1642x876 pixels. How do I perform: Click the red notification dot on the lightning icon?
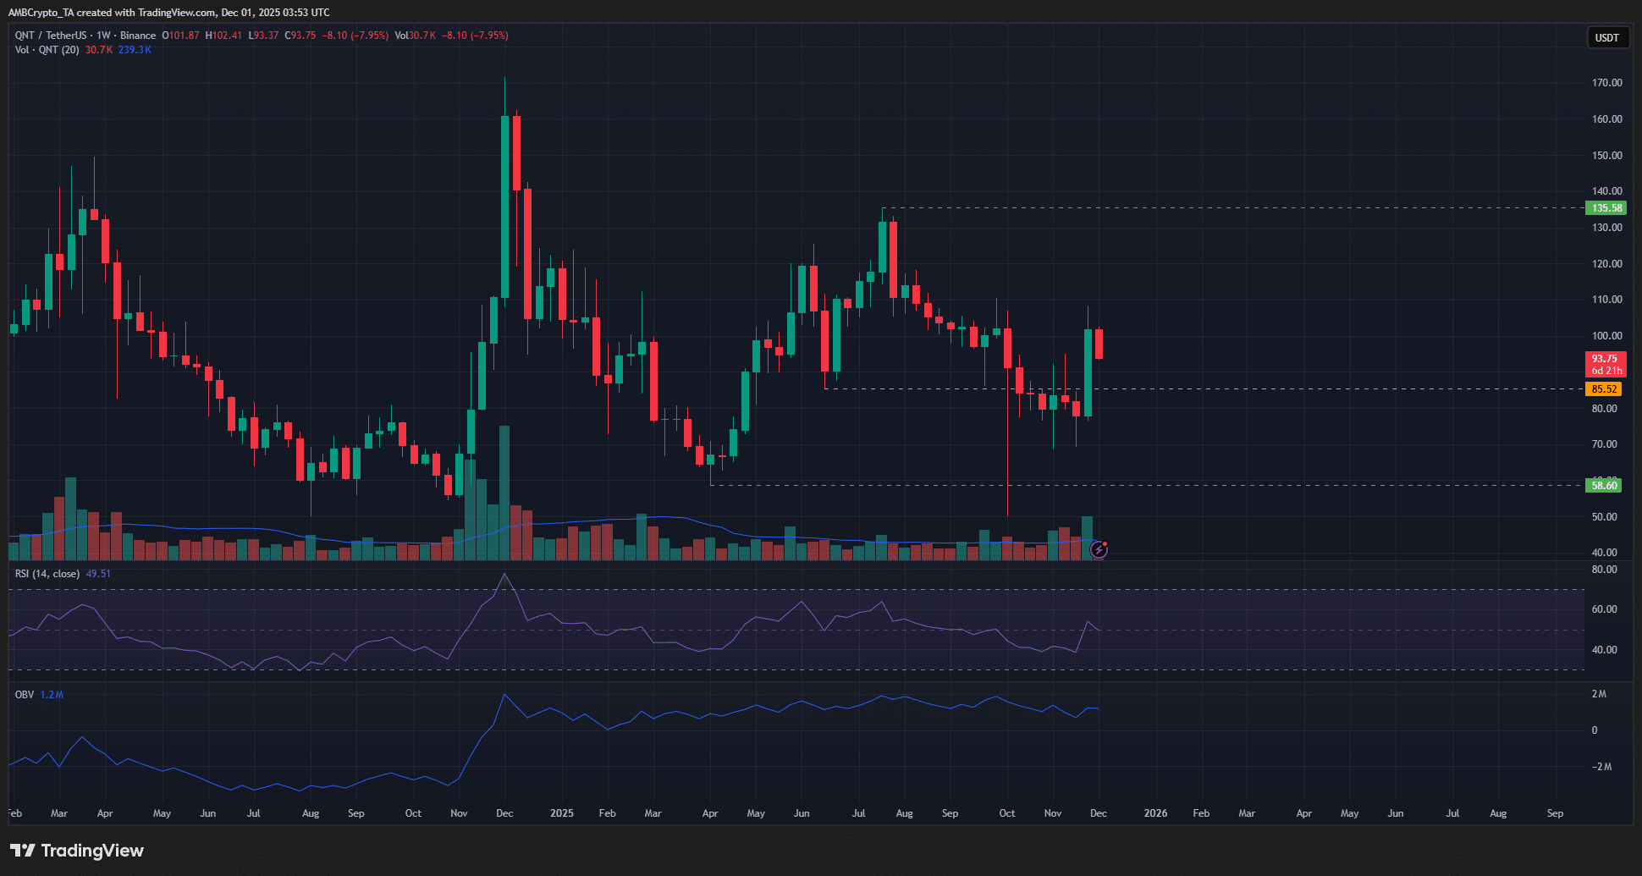pos(1105,544)
